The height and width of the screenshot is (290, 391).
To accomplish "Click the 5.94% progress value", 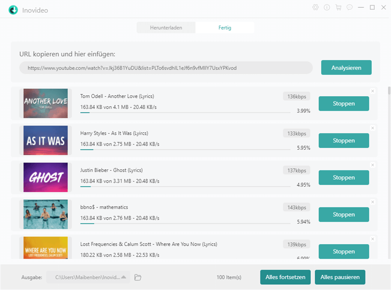I will 304,222.
